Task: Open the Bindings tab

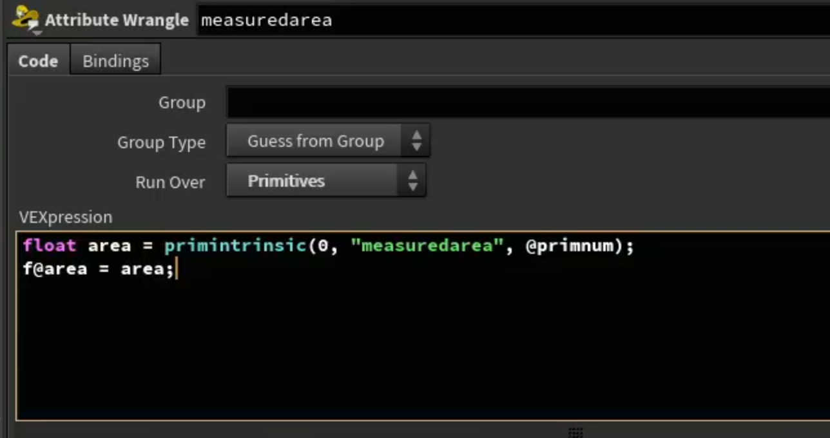Action: click(115, 61)
